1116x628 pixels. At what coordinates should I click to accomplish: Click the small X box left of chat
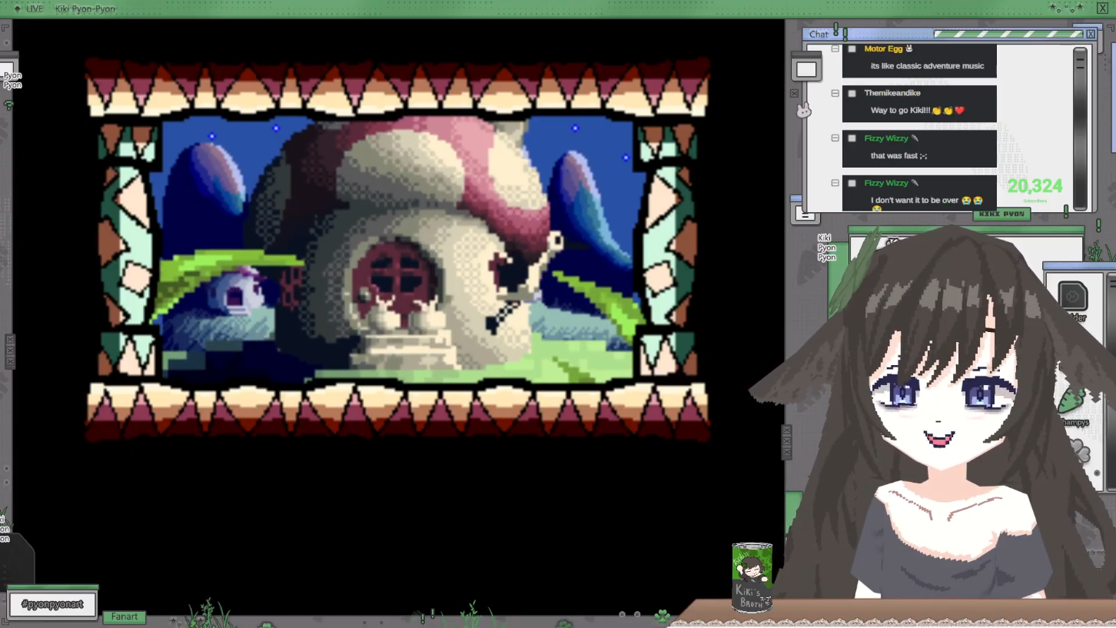click(x=795, y=94)
